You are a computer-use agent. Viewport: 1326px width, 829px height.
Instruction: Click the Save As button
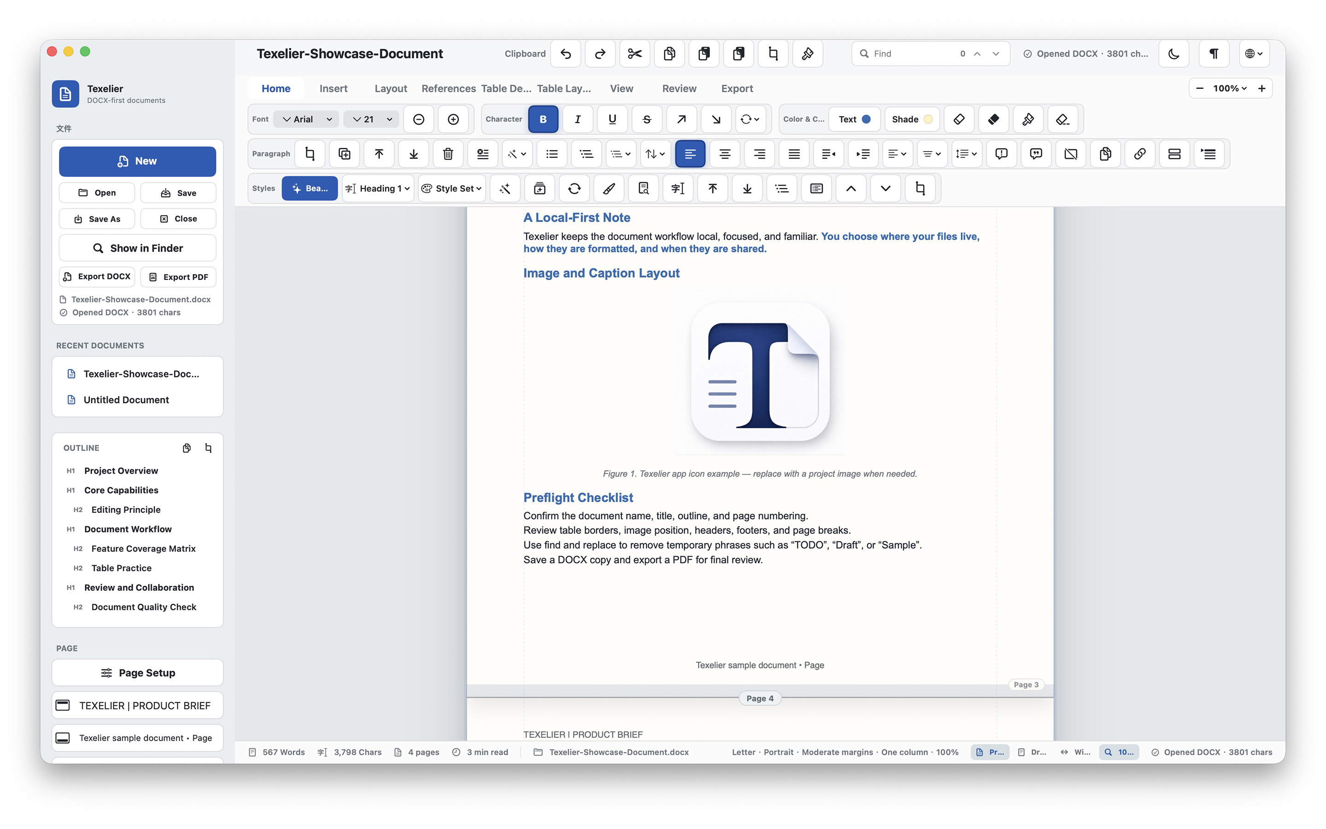point(97,219)
